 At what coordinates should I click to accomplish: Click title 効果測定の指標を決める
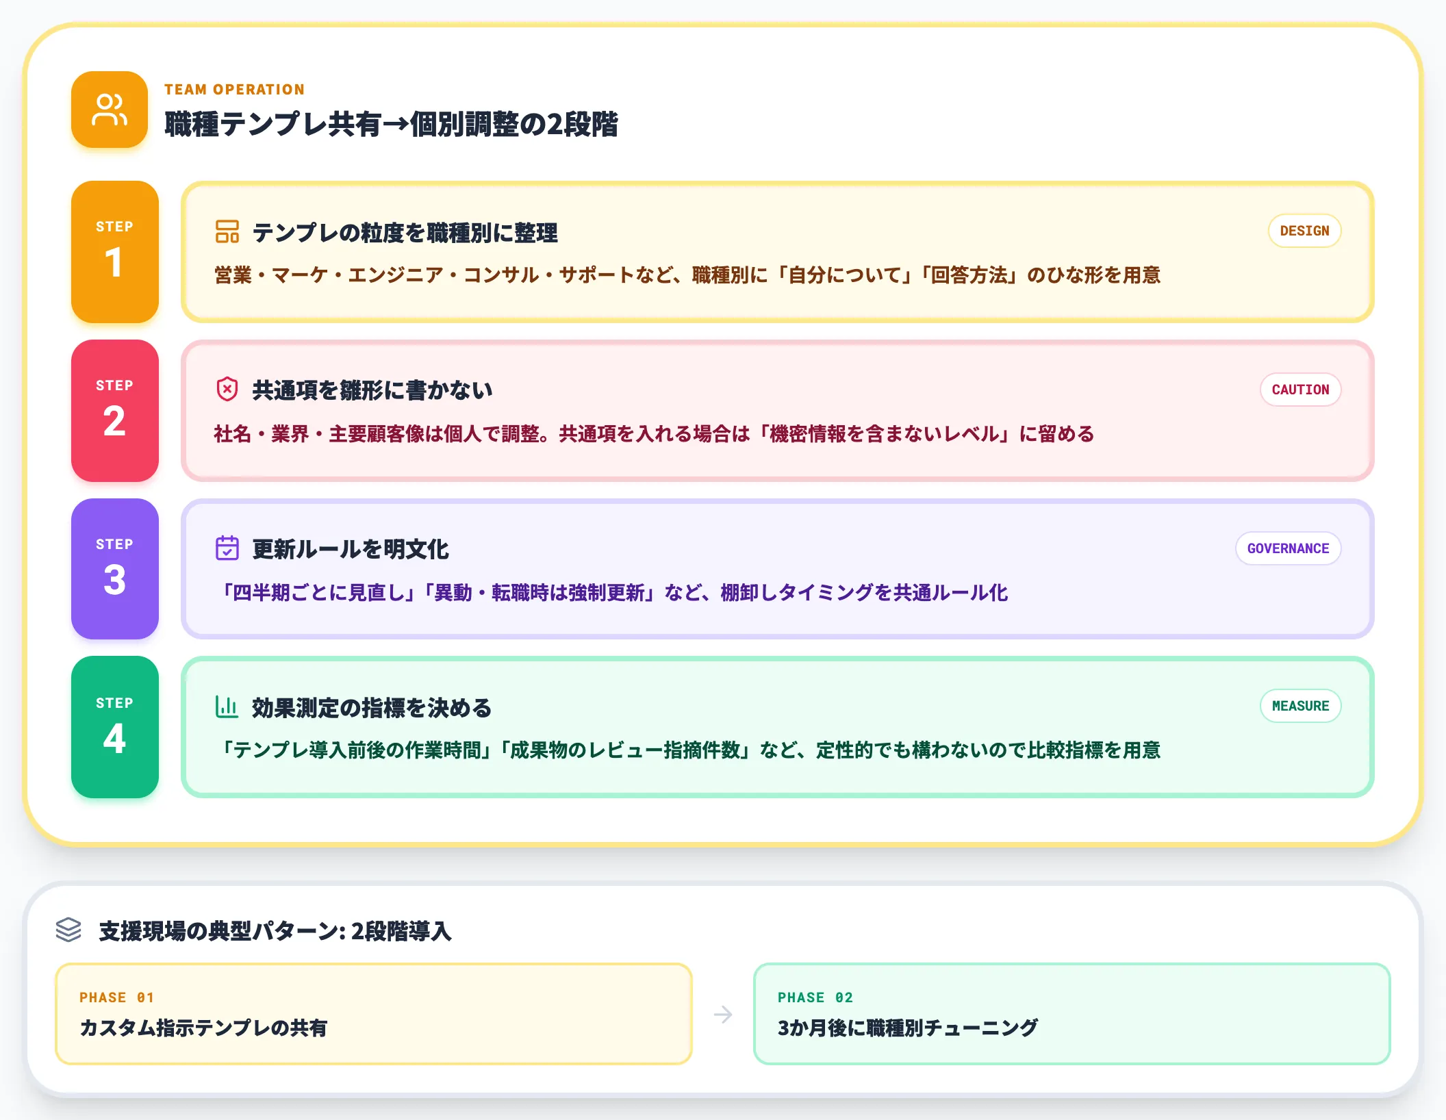click(x=372, y=708)
